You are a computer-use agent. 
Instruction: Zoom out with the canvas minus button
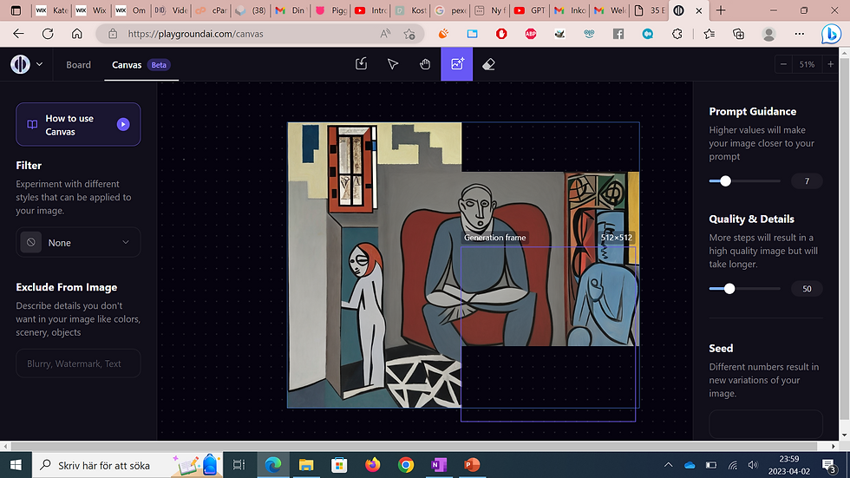tap(783, 64)
